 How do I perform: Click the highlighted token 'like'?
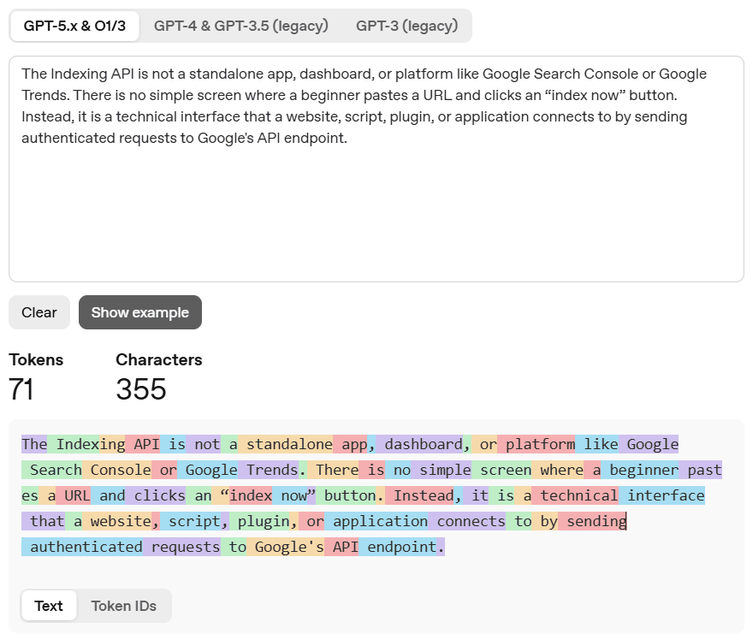(597, 444)
